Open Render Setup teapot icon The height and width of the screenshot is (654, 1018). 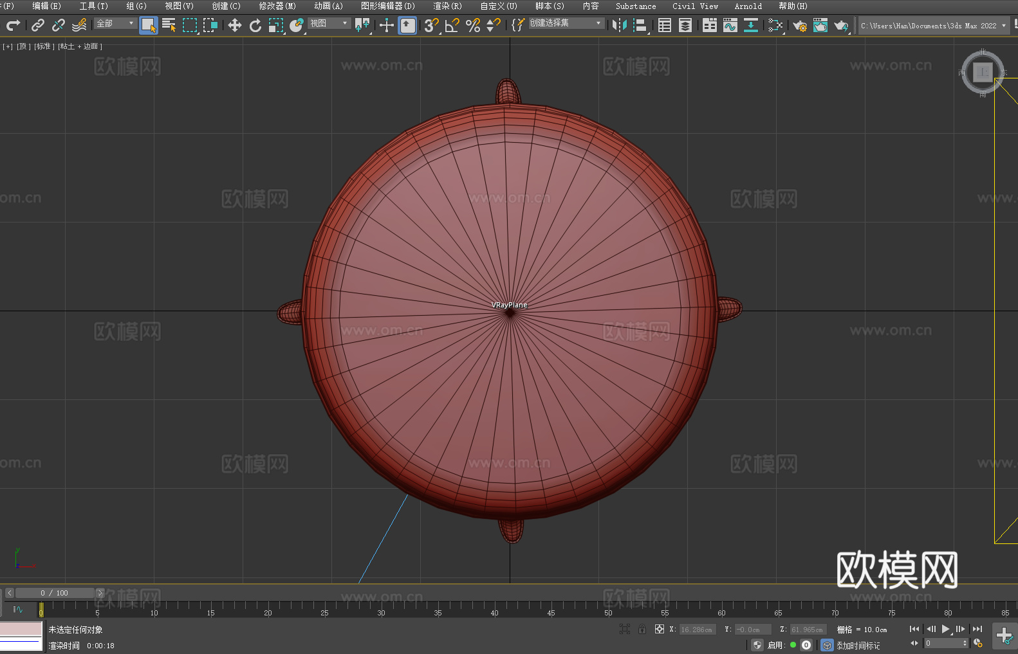[x=800, y=25]
